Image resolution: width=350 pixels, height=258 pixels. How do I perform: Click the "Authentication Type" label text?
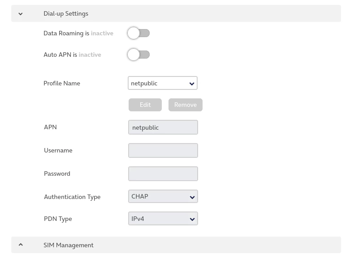pyautogui.click(x=72, y=197)
